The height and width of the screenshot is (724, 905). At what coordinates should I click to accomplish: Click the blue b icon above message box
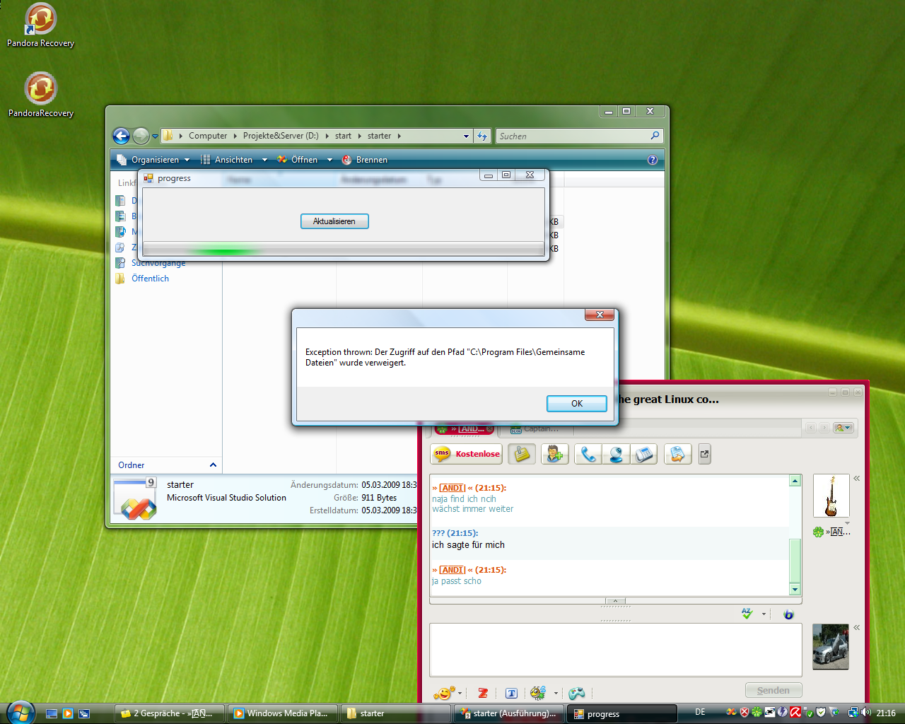(788, 614)
